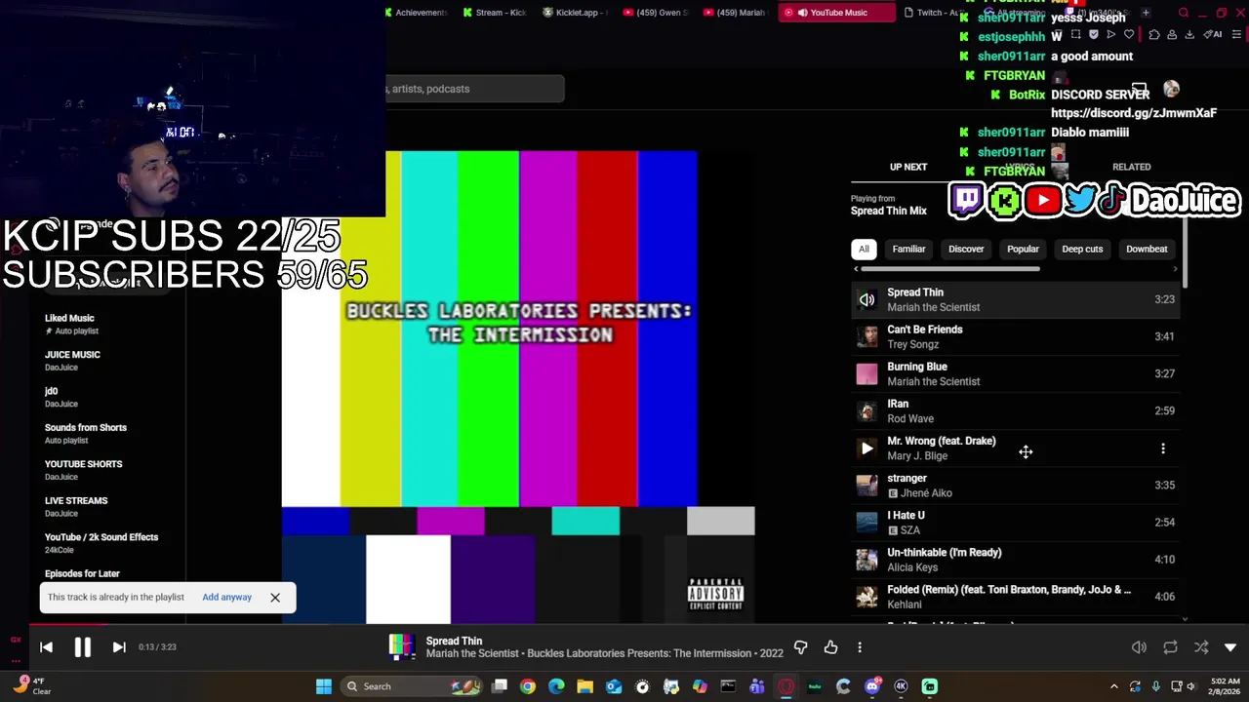The image size is (1249, 702).
Task: Switch to the UP NEXT tab
Action: tap(908, 167)
